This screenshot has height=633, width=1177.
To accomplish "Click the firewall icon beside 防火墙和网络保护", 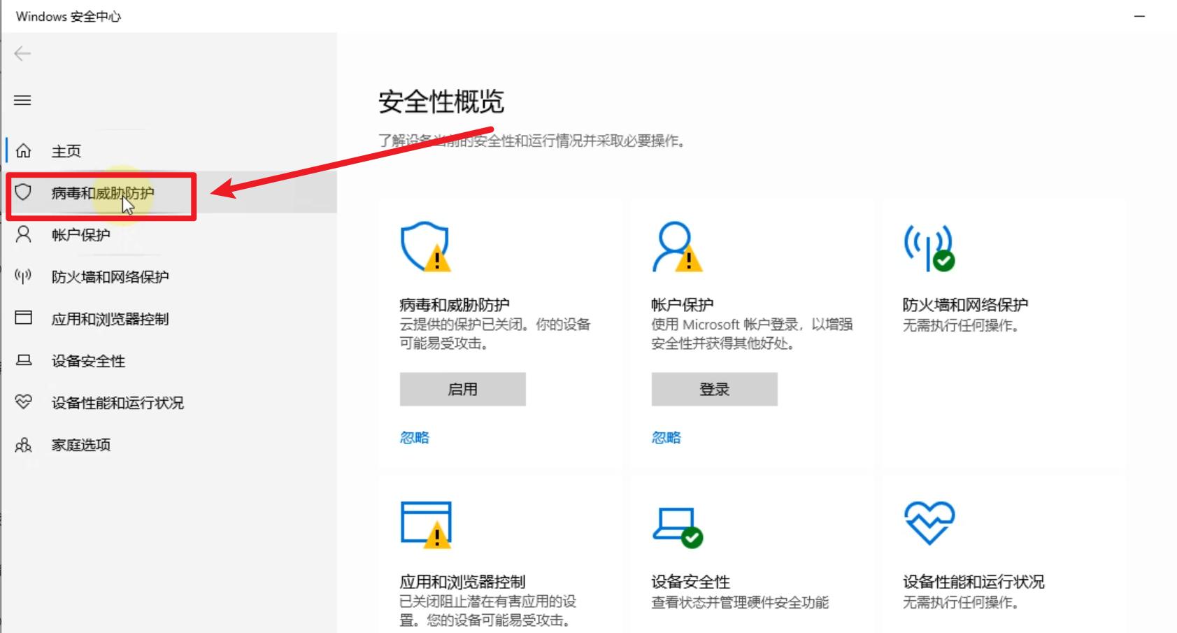I will click(x=24, y=276).
